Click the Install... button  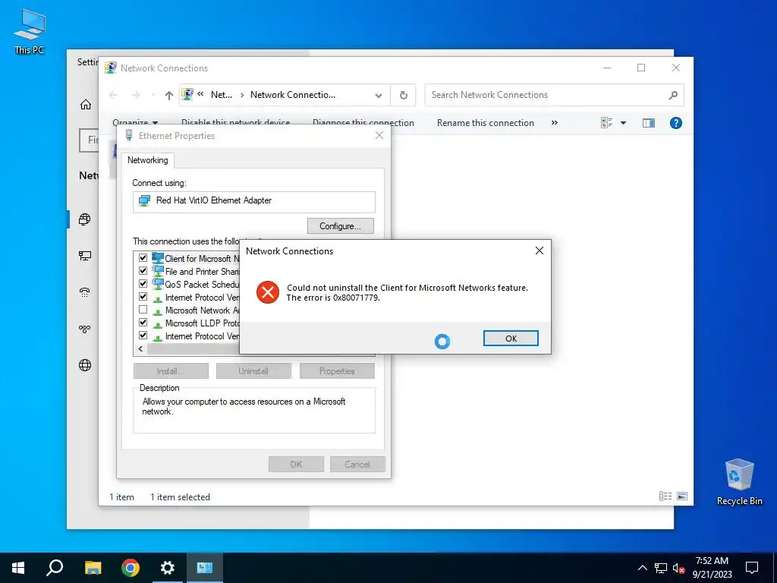click(x=171, y=370)
